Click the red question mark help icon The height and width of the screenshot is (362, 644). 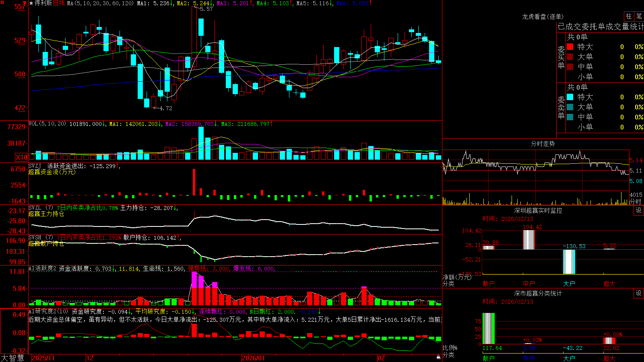pyautogui.click(x=25, y=3)
